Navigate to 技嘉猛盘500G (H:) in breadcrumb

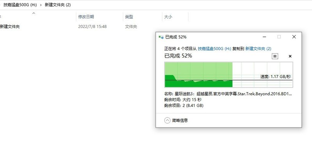coord(20,5)
